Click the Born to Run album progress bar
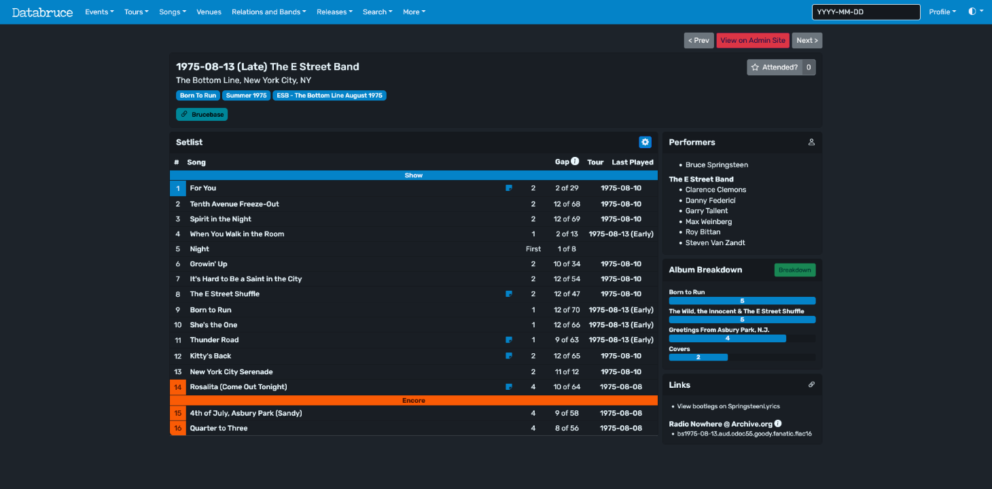Screen dimensions: 992x489 point(741,301)
